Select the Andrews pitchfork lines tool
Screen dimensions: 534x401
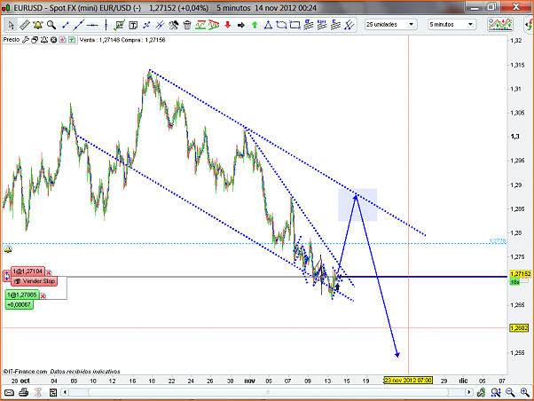tap(349, 25)
